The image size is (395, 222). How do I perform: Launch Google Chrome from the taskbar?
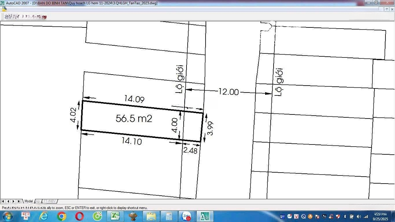[x=61, y=216]
